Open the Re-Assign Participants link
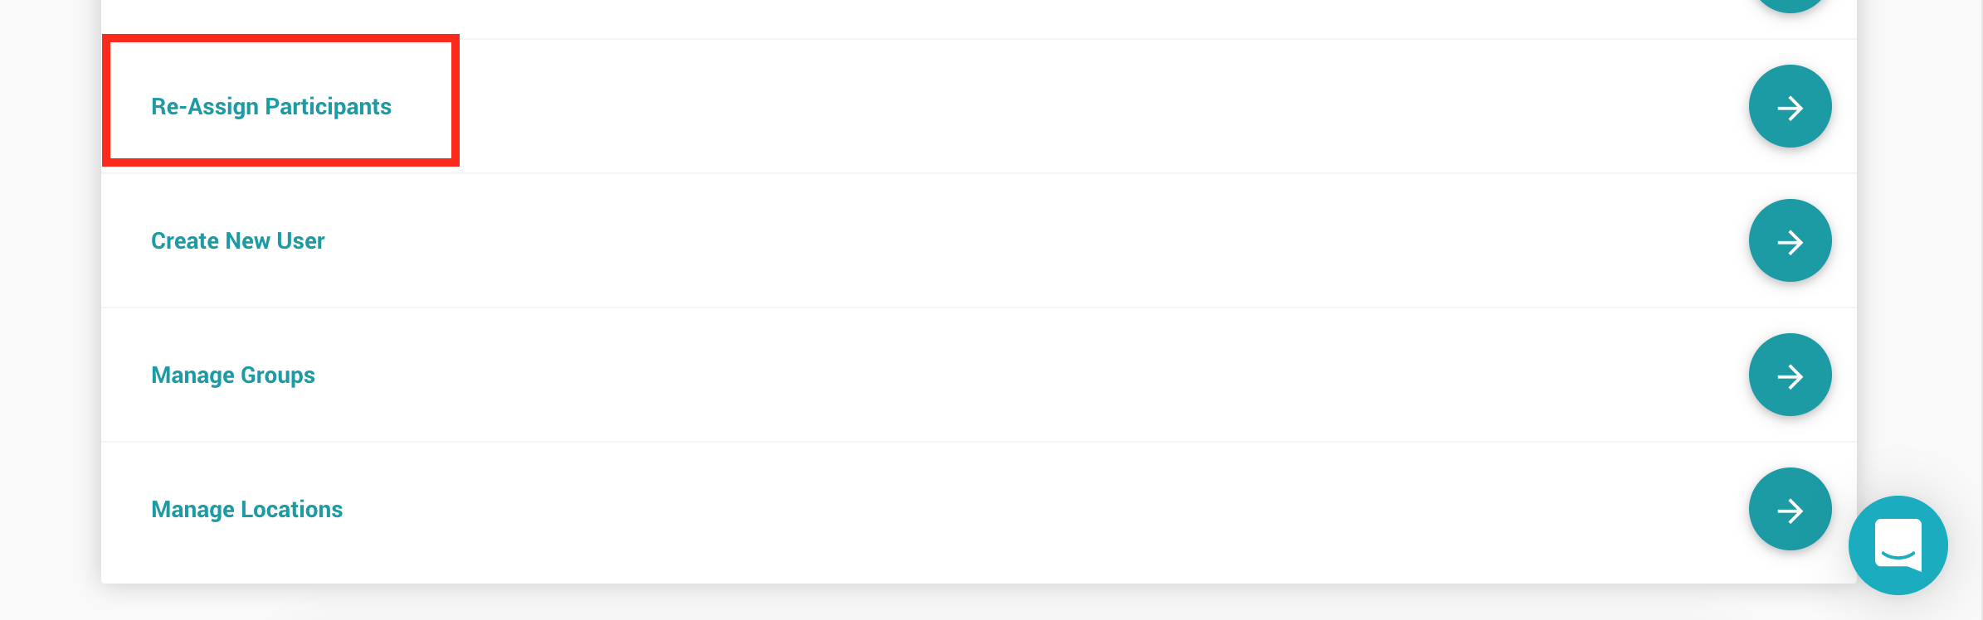Image resolution: width=1983 pixels, height=620 pixels. (x=270, y=107)
